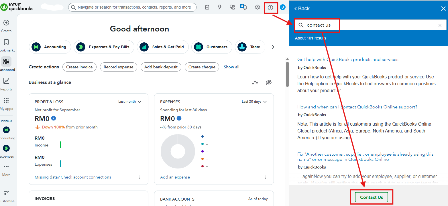448x206 pixels.
Task: Expand the Last 30 days dropdown
Action: [254, 102]
